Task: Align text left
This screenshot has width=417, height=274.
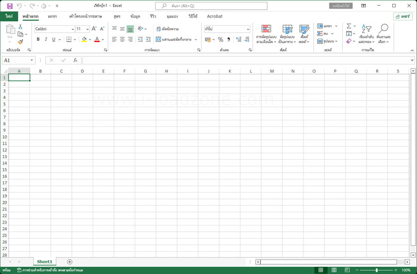Action: tap(114, 39)
